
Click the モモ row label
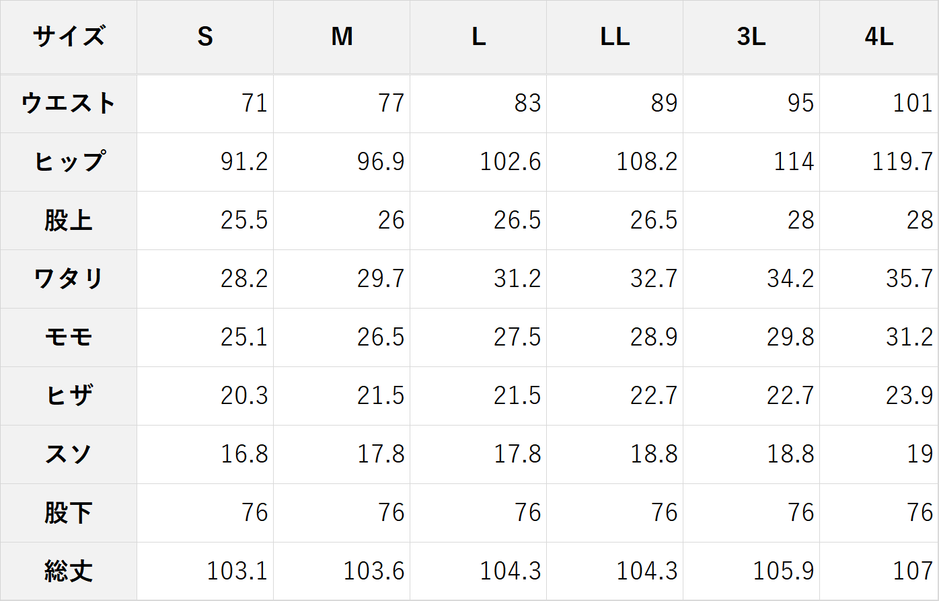[69, 337]
